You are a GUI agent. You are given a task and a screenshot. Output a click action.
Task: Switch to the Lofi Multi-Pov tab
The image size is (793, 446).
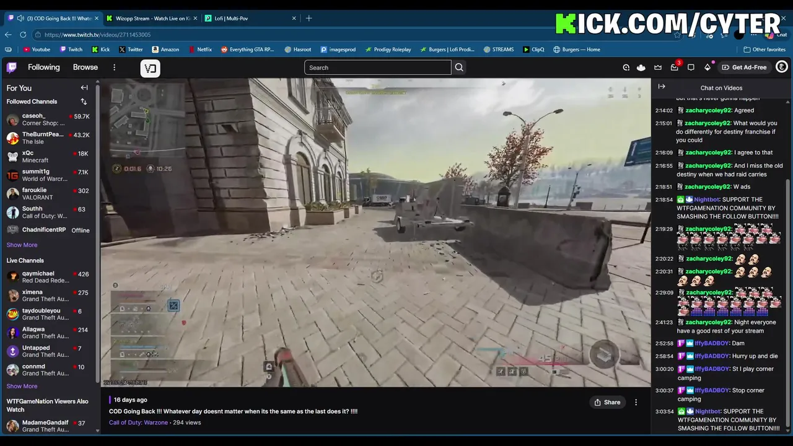(251, 18)
